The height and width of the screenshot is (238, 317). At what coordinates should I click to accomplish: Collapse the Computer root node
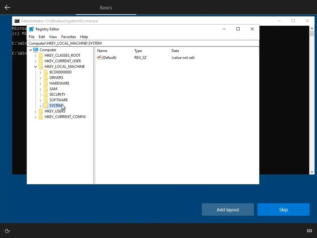(x=31, y=50)
